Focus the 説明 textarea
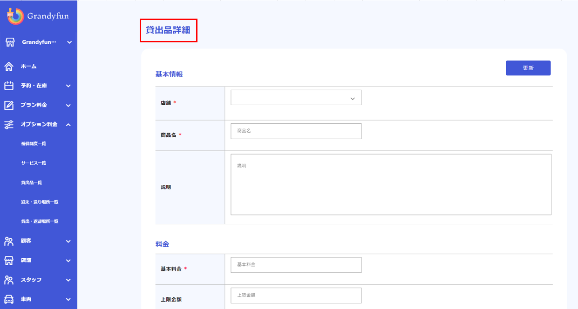This screenshot has width=578, height=309. coord(391,184)
